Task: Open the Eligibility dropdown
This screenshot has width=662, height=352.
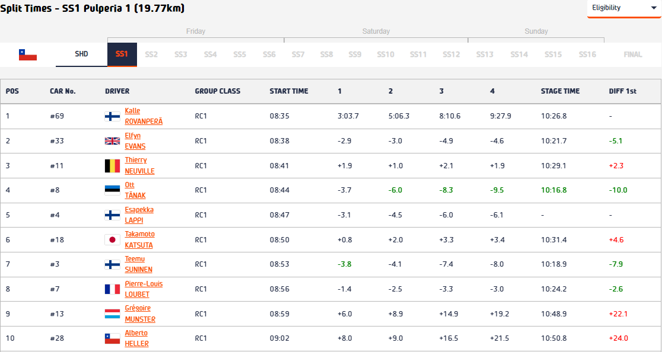Action: [x=624, y=8]
